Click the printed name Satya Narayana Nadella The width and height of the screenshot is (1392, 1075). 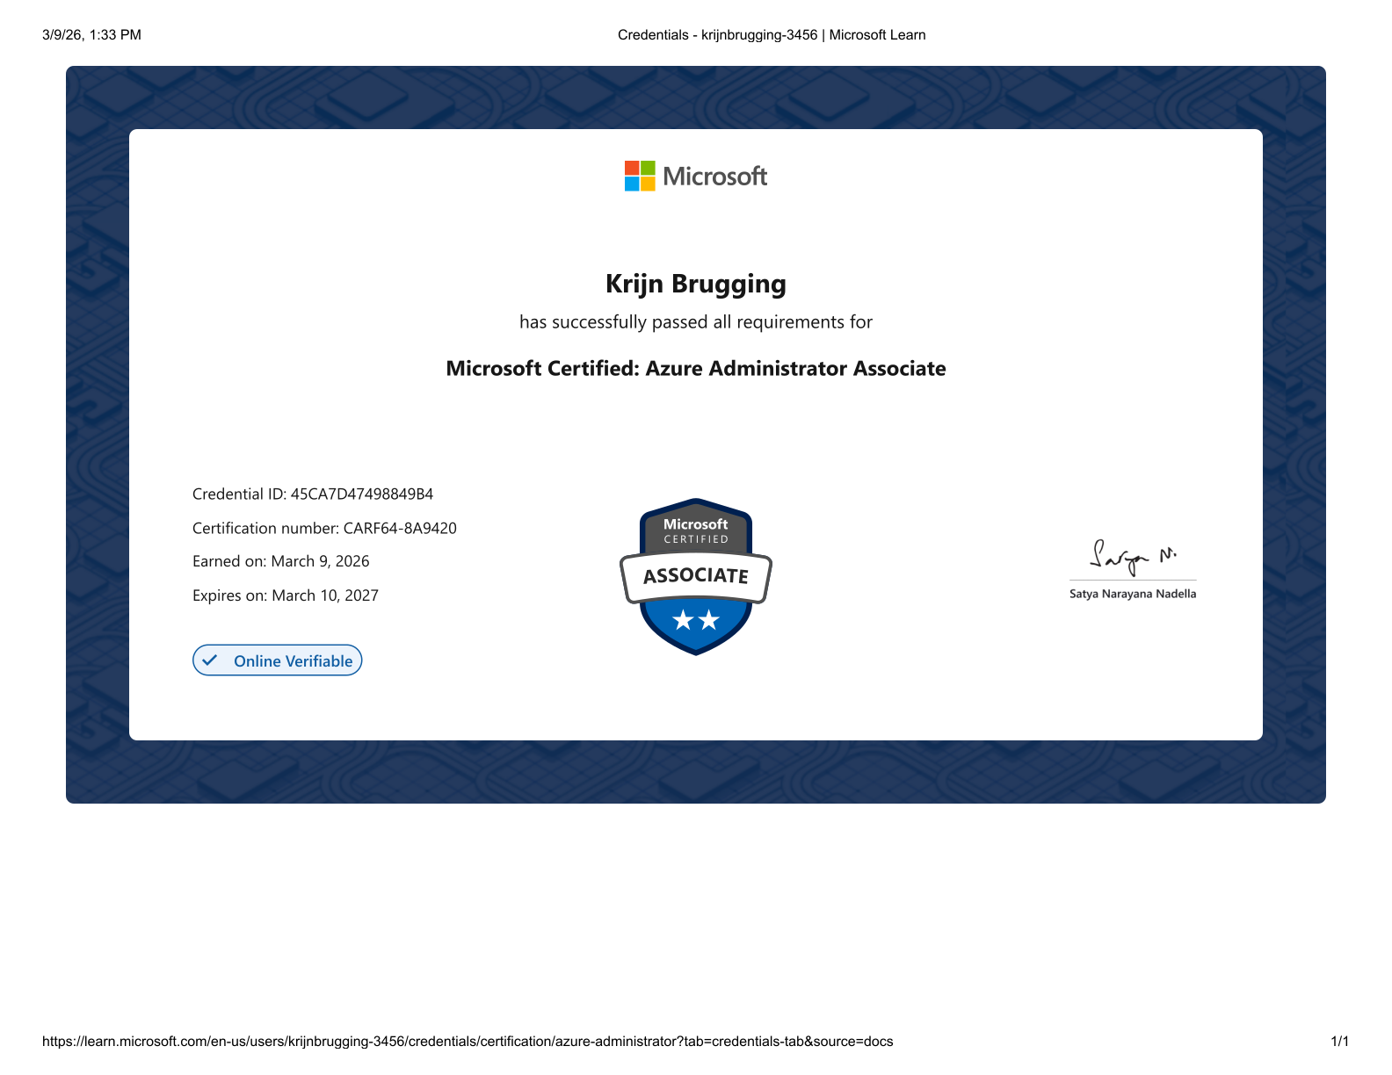(1133, 594)
